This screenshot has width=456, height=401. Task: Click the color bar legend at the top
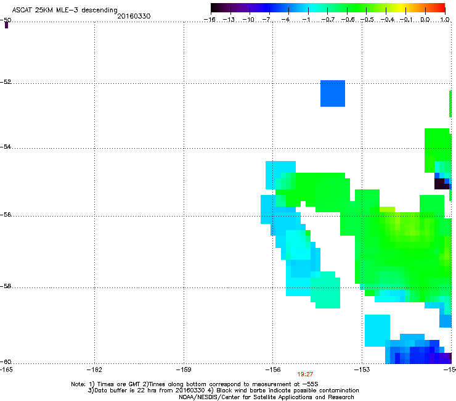[328, 8]
